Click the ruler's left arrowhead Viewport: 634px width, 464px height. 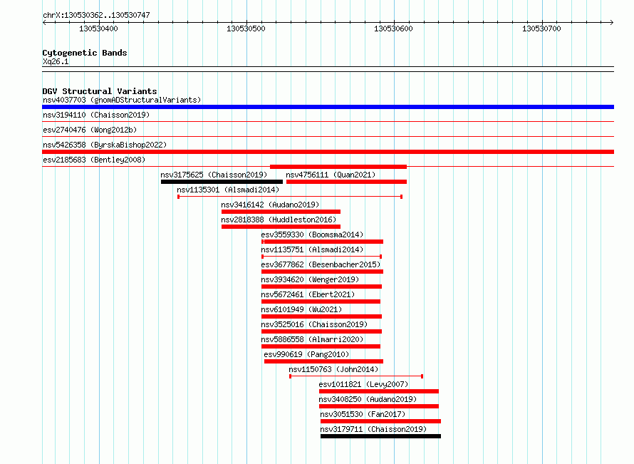(44, 23)
